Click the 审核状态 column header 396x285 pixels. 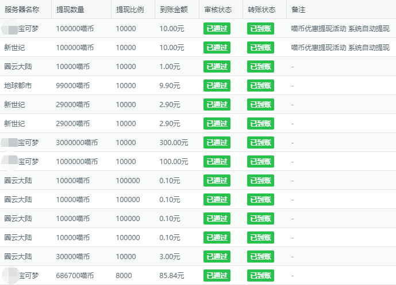click(218, 10)
